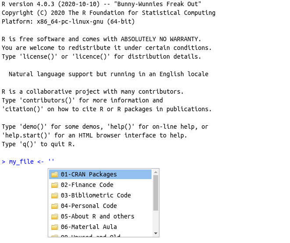
Task: Click folder icon beside 05-About R and others
Action: click(55, 217)
